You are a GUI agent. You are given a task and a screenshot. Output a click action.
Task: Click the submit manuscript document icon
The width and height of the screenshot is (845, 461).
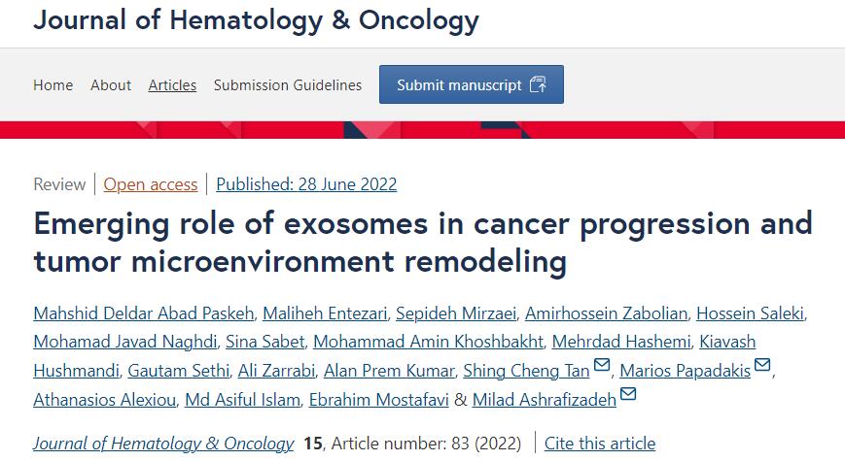pyautogui.click(x=538, y=84)
